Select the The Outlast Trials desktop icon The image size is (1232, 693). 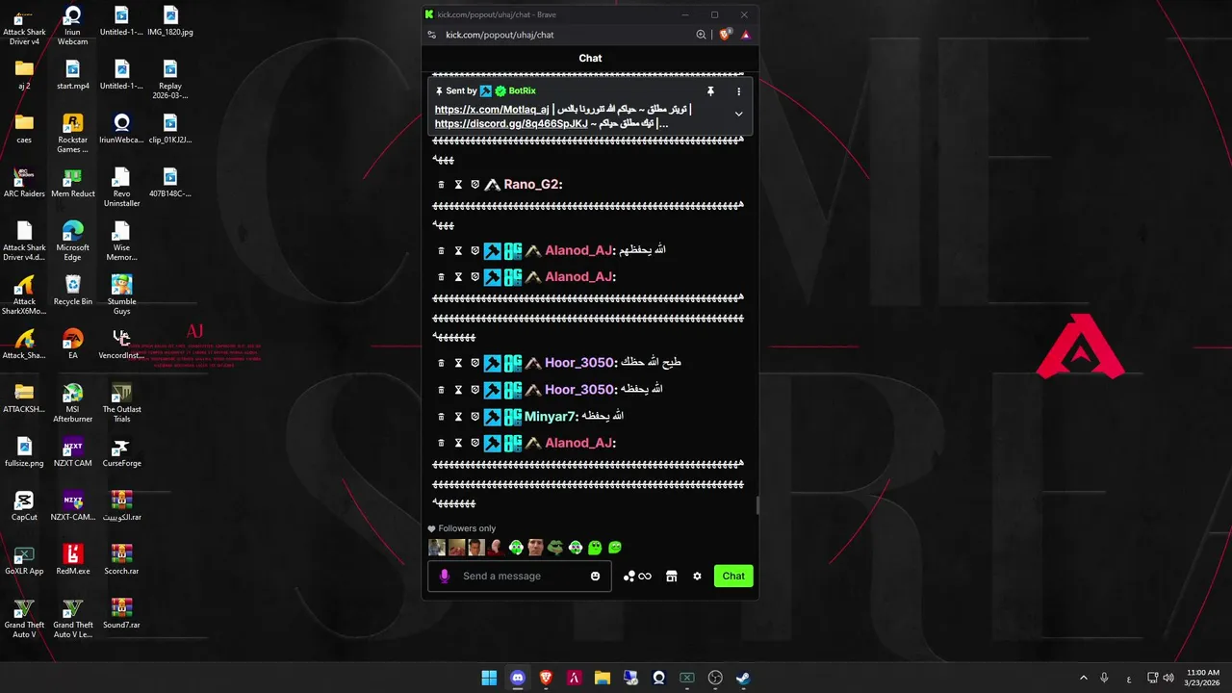(x=121, y=402)
